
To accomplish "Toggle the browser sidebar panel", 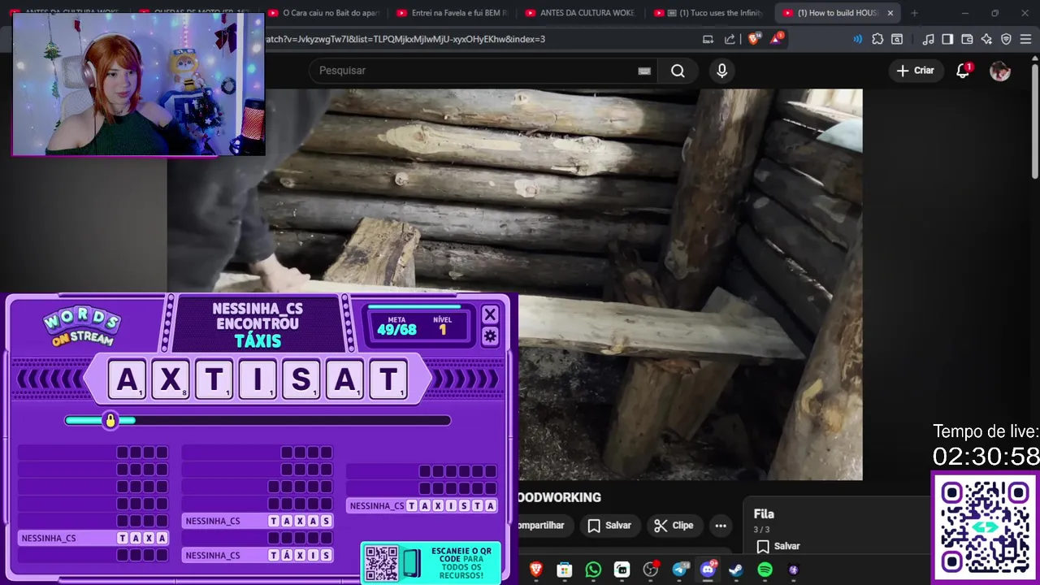I will 947,39.
